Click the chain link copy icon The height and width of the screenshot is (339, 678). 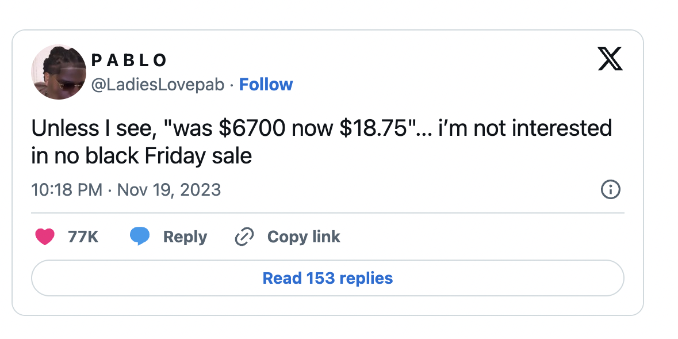coord(244,237)
